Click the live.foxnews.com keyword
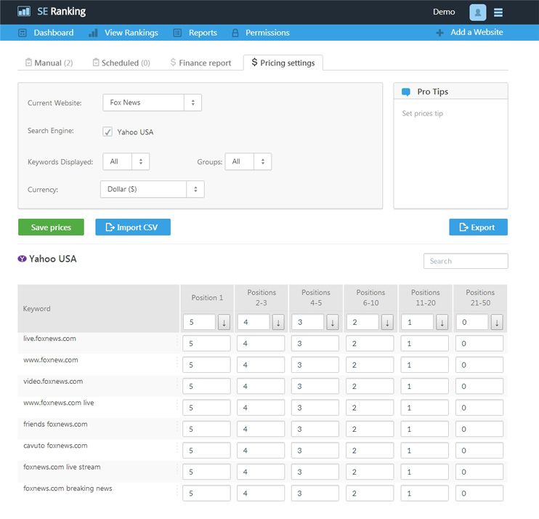The height and width of the screenshot is (519, 539). point(50,339)
